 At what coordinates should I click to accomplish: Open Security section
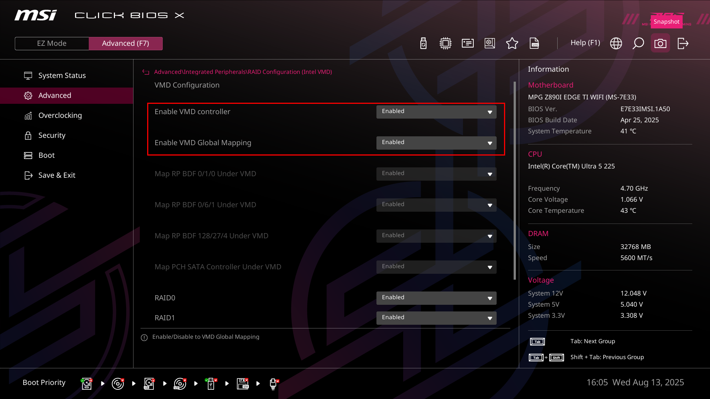67,135
